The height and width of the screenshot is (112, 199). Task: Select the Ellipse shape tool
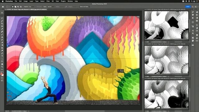point(2,61)
